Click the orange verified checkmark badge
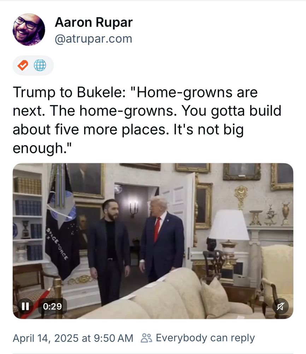Viewport: 306px width, 354px height. 23,65
